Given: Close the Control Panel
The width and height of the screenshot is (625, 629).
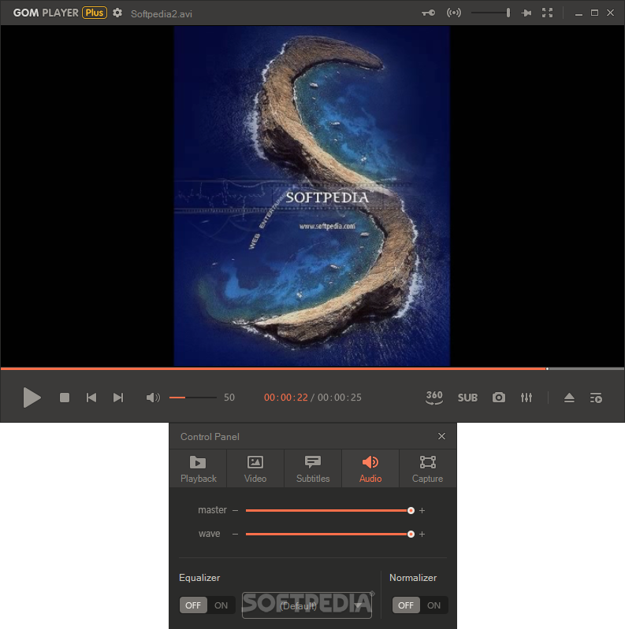Looking at the screenshot, I should [441, 436].
